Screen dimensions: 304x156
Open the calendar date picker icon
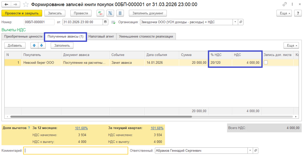click(x=105, y=22)
